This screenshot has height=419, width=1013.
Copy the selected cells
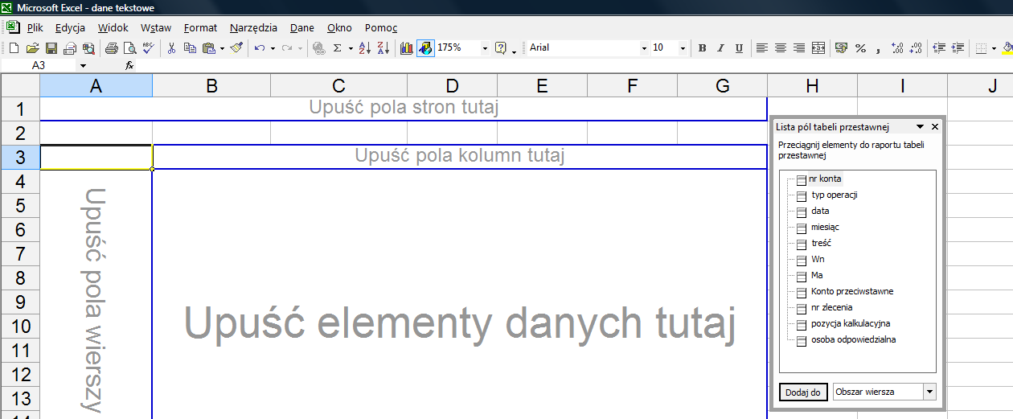(190, 48)
